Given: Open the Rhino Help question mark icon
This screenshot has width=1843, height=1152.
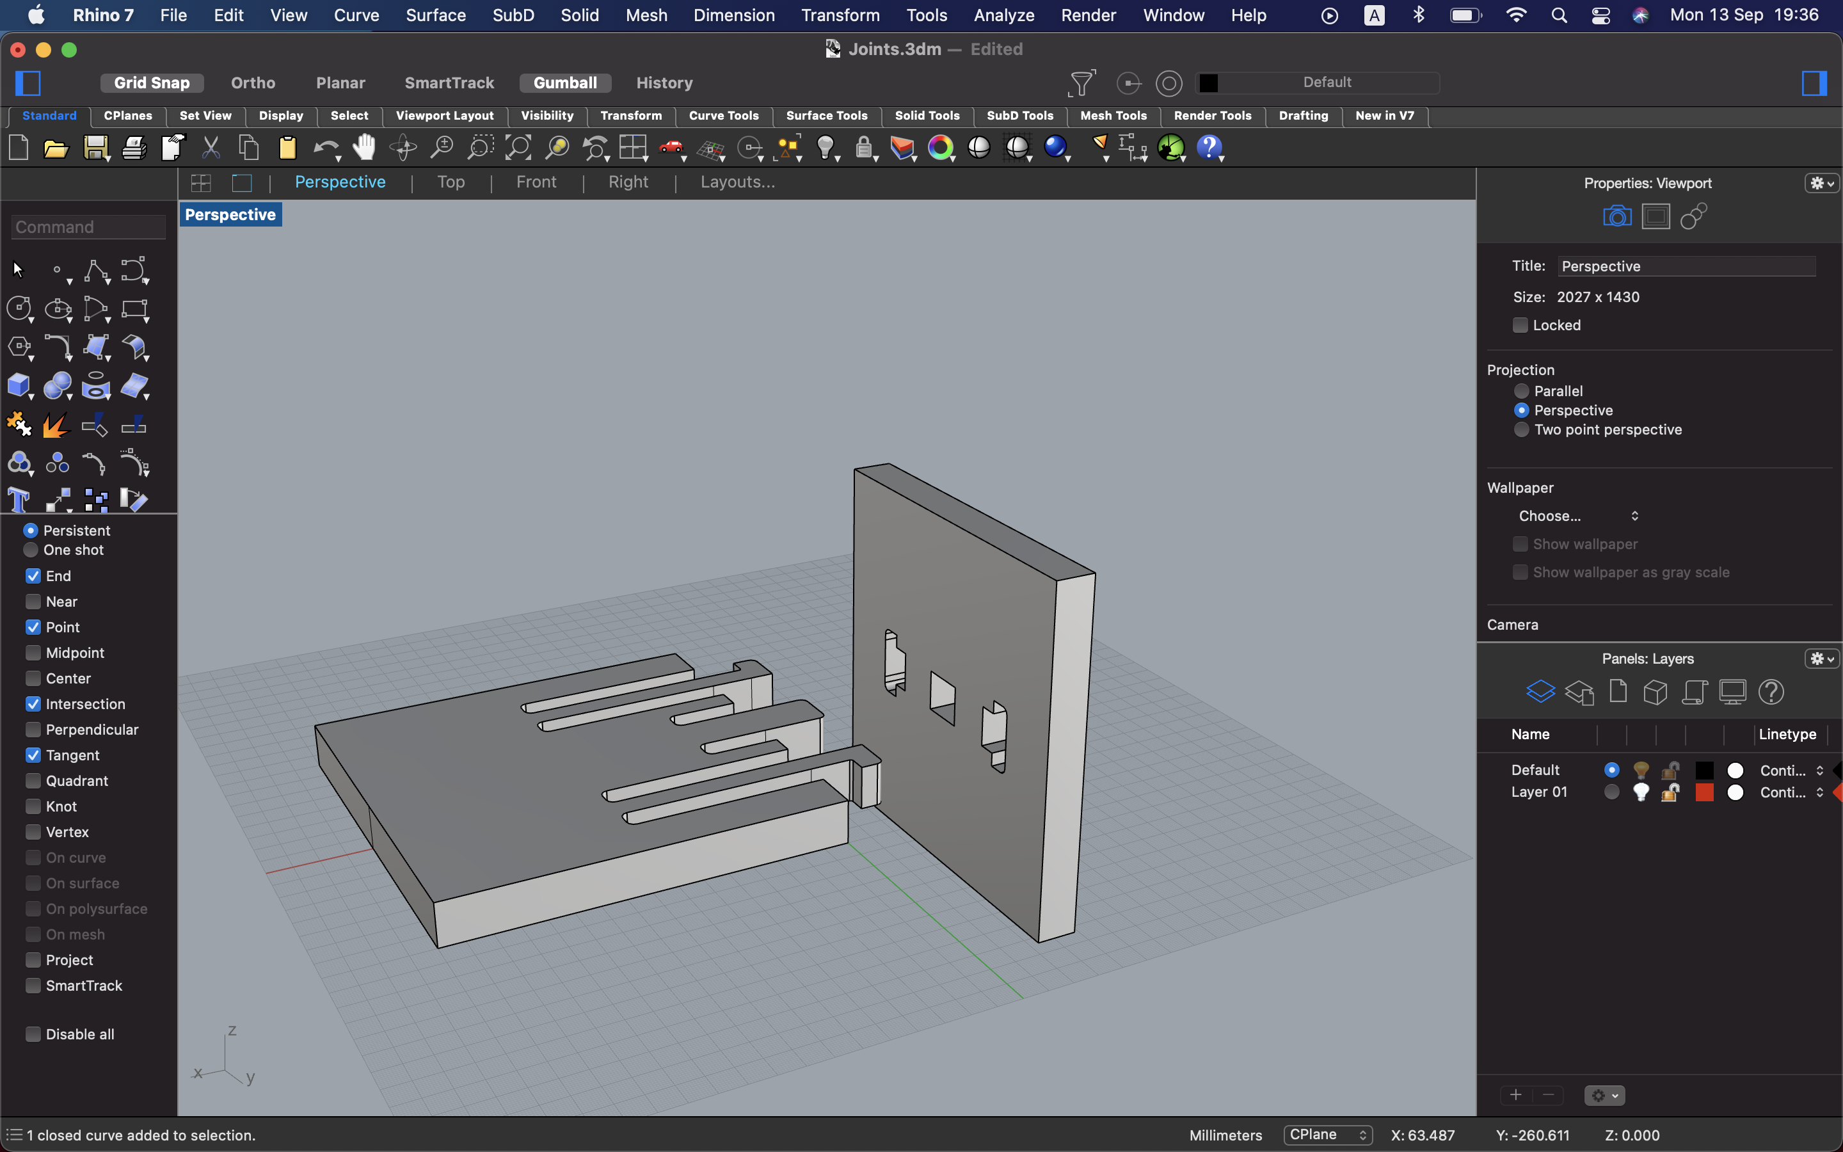Looking at the screenshot, I should (1209, 148).
